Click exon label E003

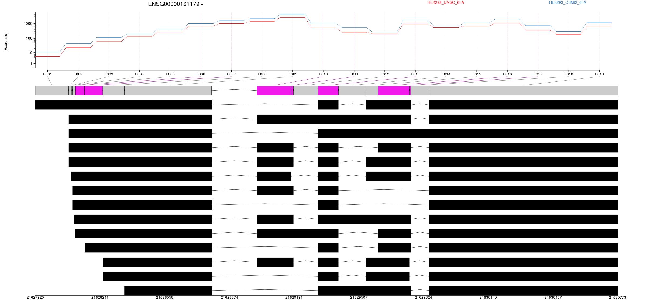tap(109, 74)
